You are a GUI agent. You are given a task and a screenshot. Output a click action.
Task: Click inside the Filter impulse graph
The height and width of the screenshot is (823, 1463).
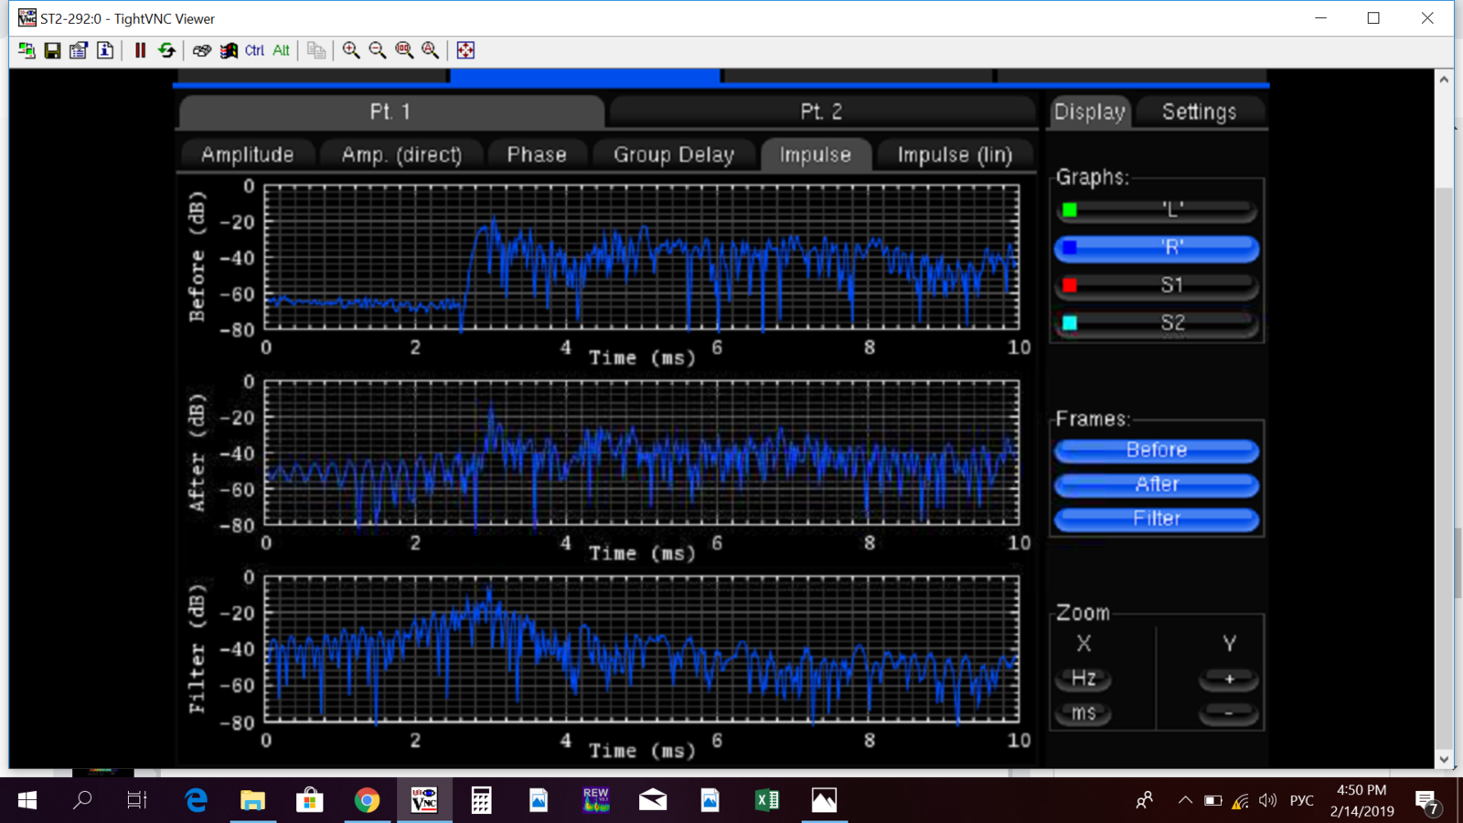642,649
